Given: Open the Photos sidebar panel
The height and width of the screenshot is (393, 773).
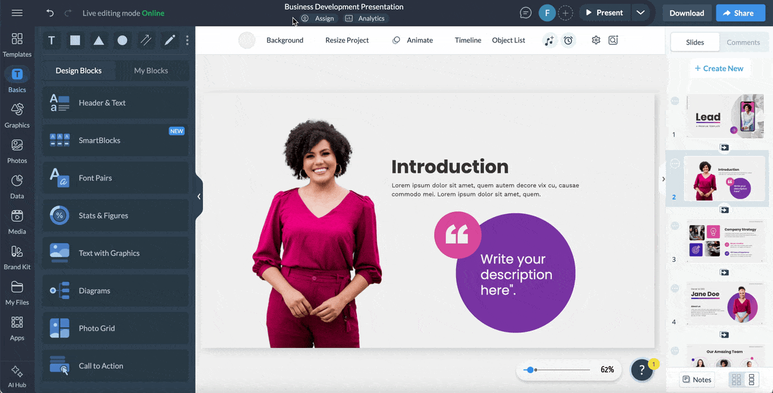Looking at the screenshot, I should pos(17,151).
